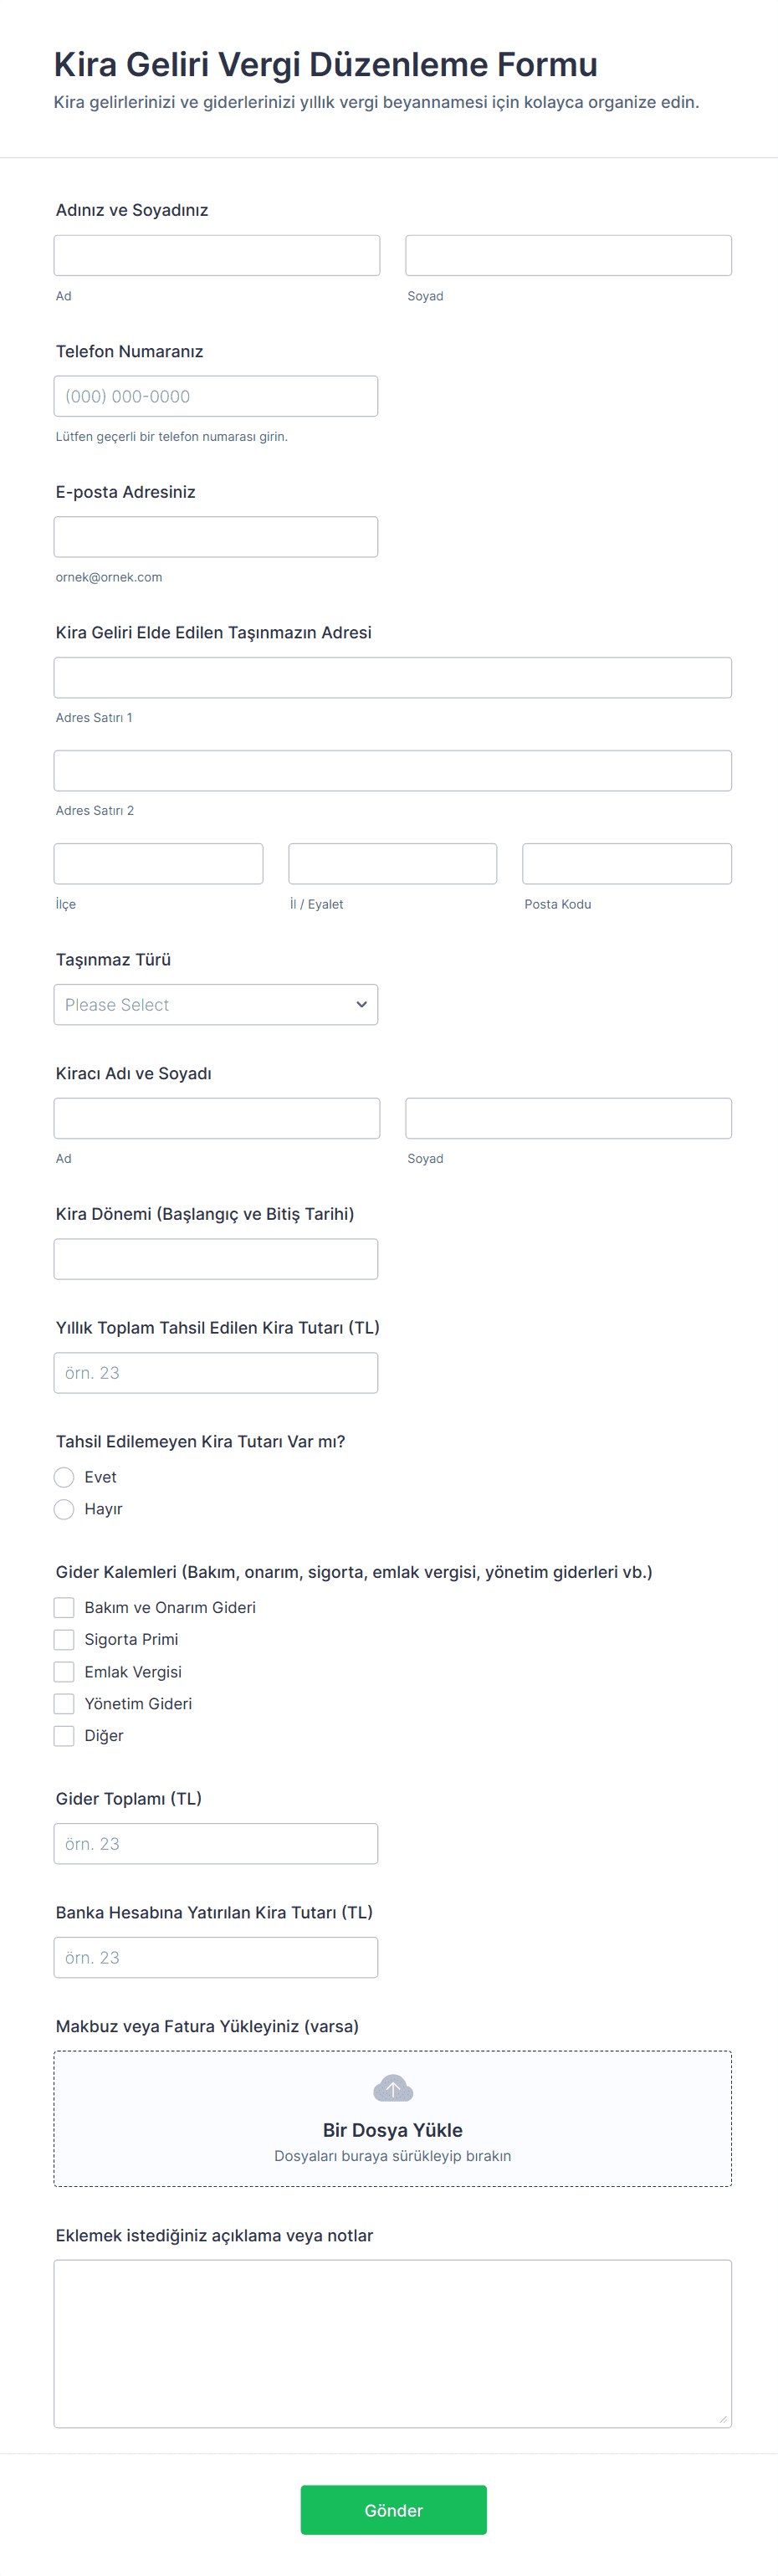Select the Hayır radio button
This screenshot has height=2576, width=778.
(x=64, y=1509)
